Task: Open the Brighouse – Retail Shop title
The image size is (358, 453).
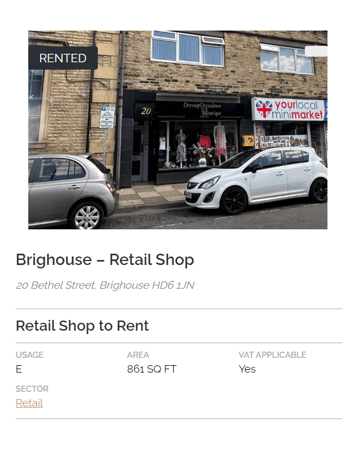Action: tap(105, 259)
